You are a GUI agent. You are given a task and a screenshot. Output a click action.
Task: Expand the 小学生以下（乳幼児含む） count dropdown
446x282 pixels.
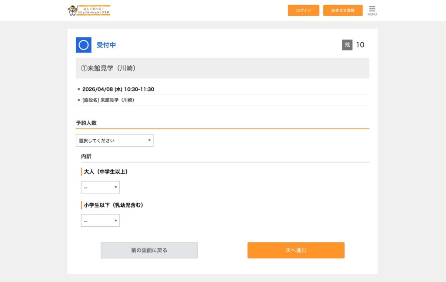tap(100, 221)
